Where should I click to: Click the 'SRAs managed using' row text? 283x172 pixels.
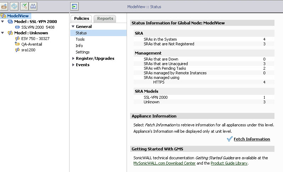[161, 78]
